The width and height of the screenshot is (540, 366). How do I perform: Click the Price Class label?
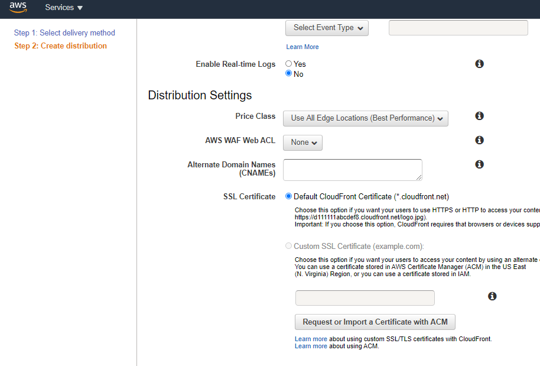point(255,116)
